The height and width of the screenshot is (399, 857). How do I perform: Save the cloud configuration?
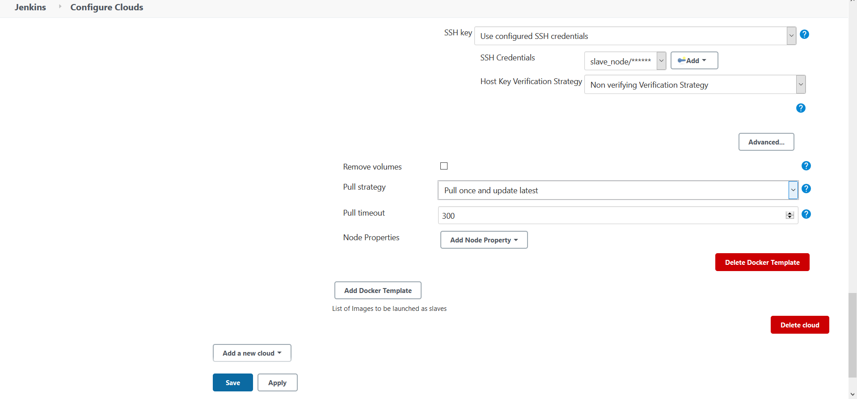tap(232, 382)
